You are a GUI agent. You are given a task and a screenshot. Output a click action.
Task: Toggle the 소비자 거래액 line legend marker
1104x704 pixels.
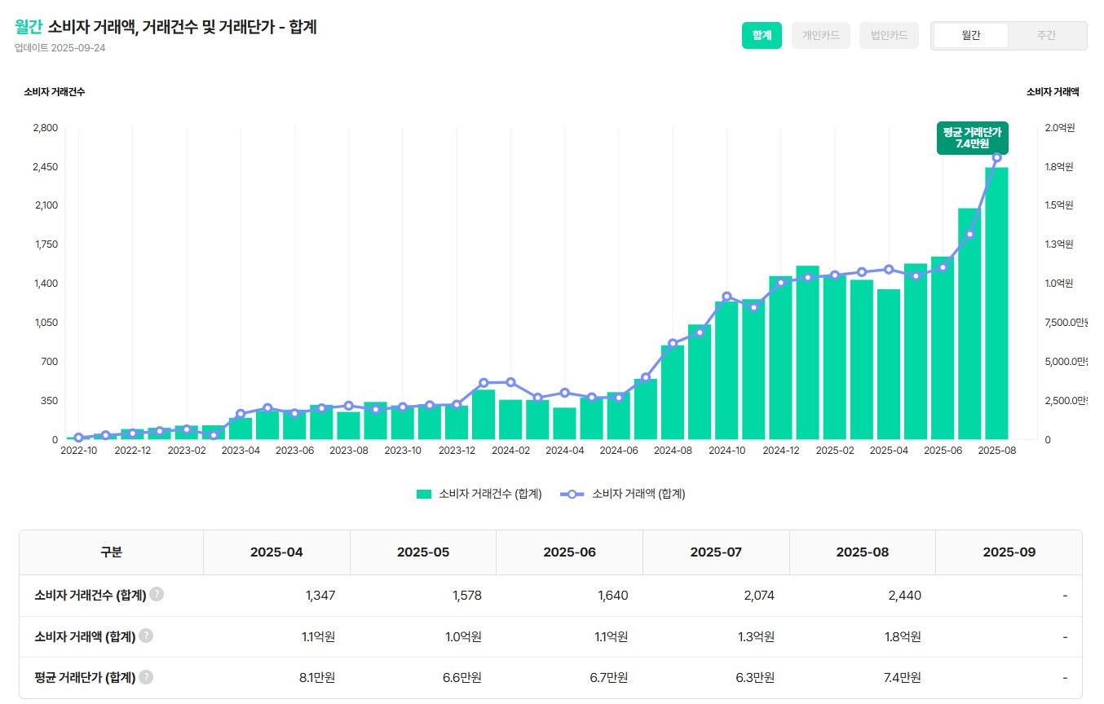[x=572, y=494]
